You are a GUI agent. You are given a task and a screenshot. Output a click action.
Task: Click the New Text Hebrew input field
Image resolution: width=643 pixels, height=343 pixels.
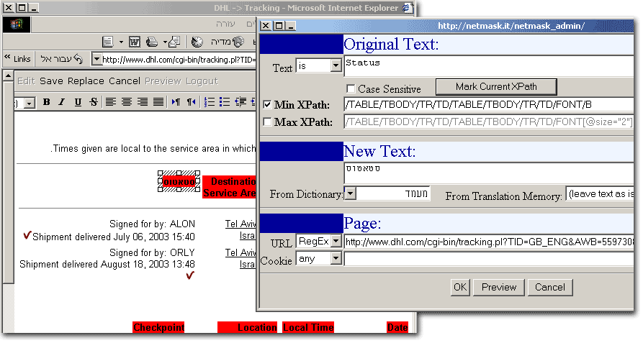(489, 173)
